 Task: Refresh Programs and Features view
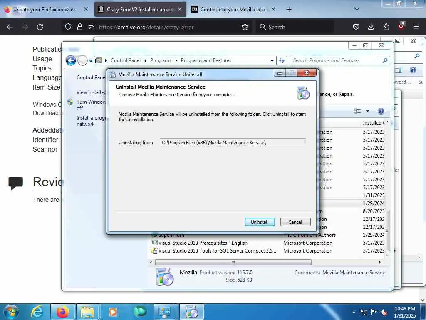[x=282, y=60]
